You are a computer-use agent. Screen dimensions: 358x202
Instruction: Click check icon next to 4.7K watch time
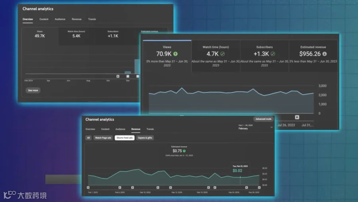click(x=222, y=54)
